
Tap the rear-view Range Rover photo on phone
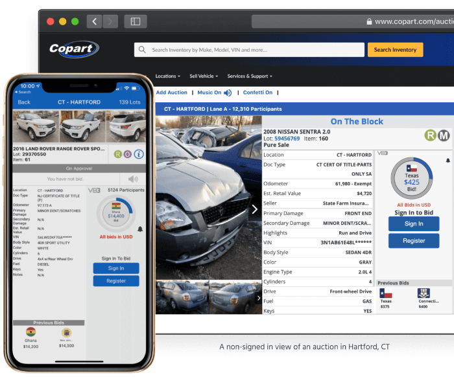pyautogui.click(x=126, y=126)
